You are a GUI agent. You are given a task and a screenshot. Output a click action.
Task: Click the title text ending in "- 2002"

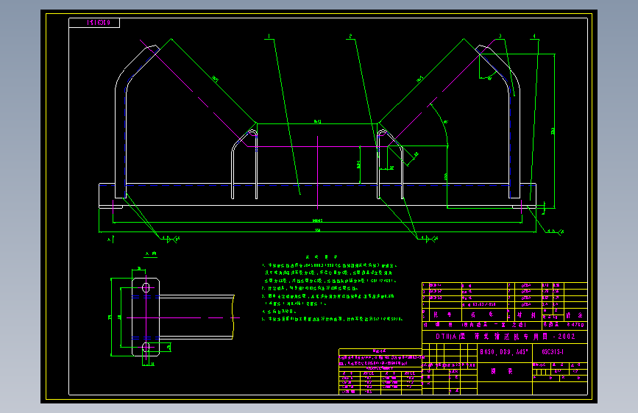(506, 337)
